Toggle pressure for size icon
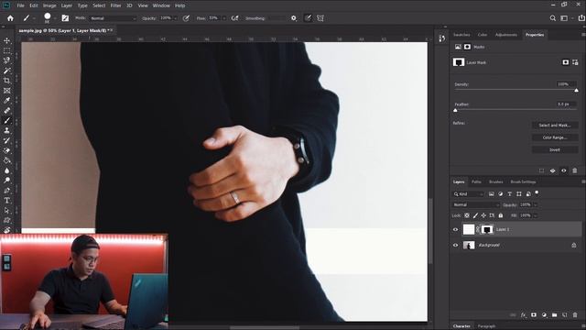Image resolution: width=586 pixels, height=330 pixels. [308, 18]
